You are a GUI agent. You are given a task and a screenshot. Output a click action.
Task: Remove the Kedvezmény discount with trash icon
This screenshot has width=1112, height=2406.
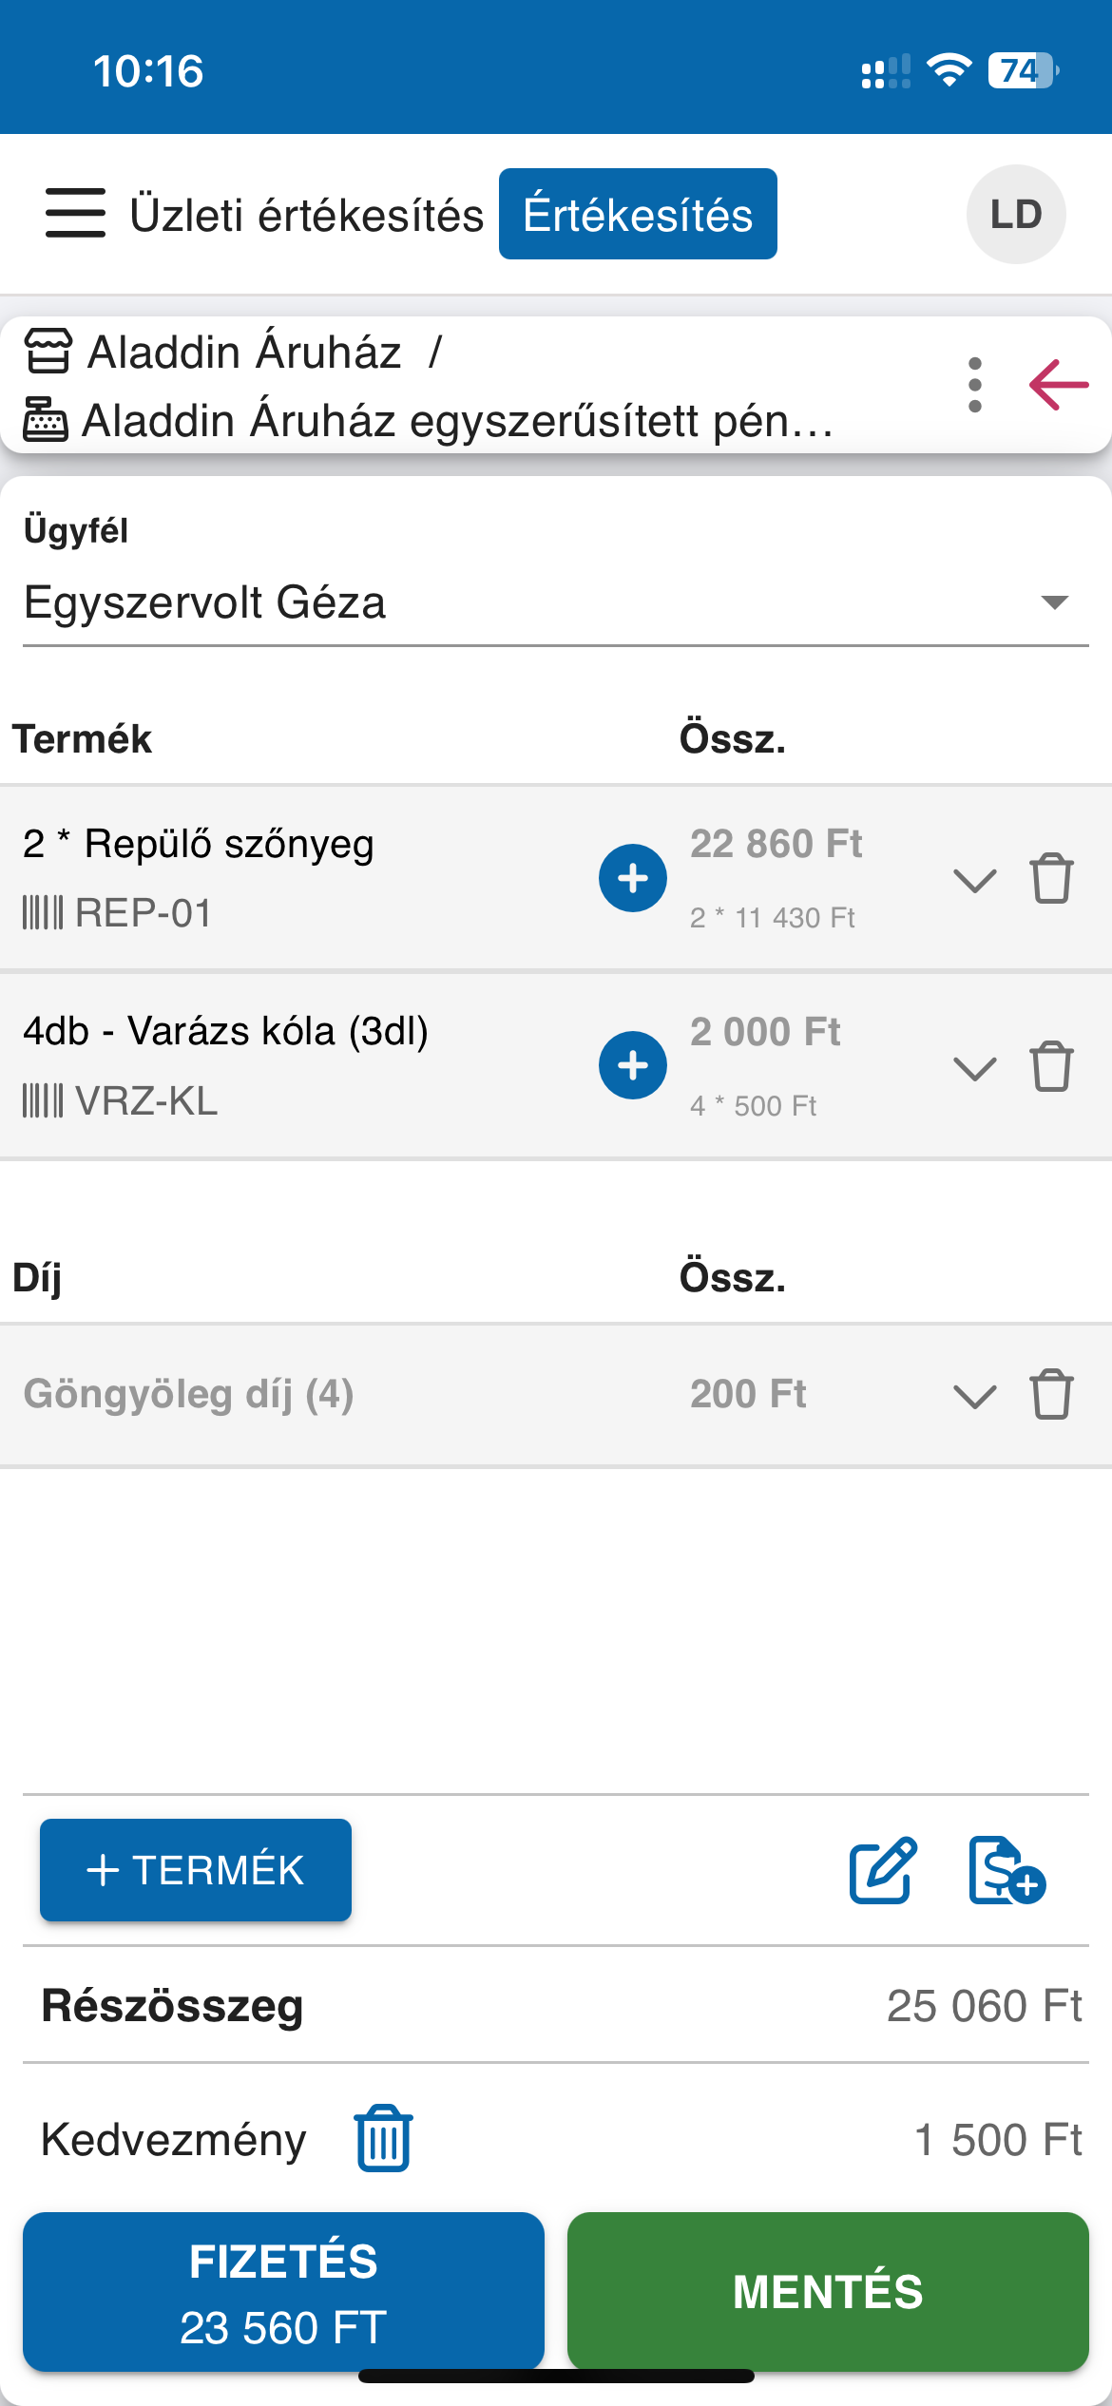pos(384,2138)
